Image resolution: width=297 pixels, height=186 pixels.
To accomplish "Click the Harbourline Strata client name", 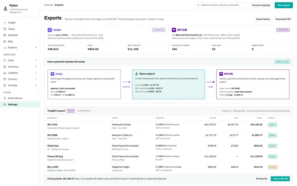I will 121,125.
